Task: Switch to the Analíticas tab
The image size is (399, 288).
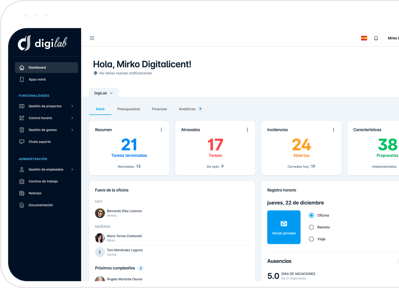Action: tap(187, 109)
